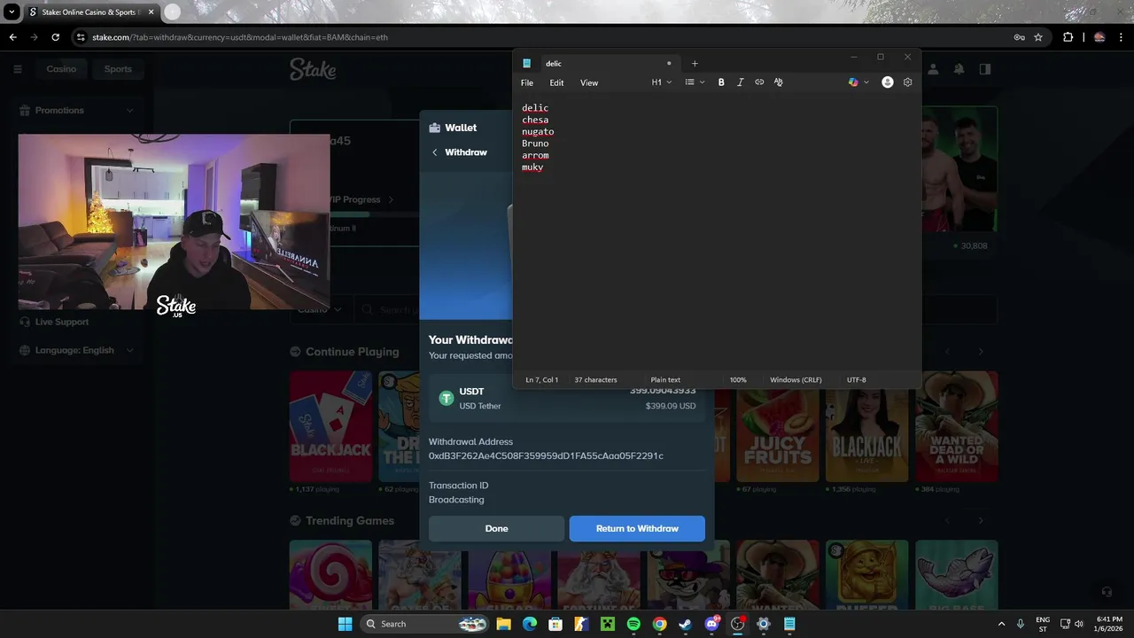This screenshot has width=1134, height=638.
Task: Open the USDT Tether coin icon
Action: (x=447, y=398)
